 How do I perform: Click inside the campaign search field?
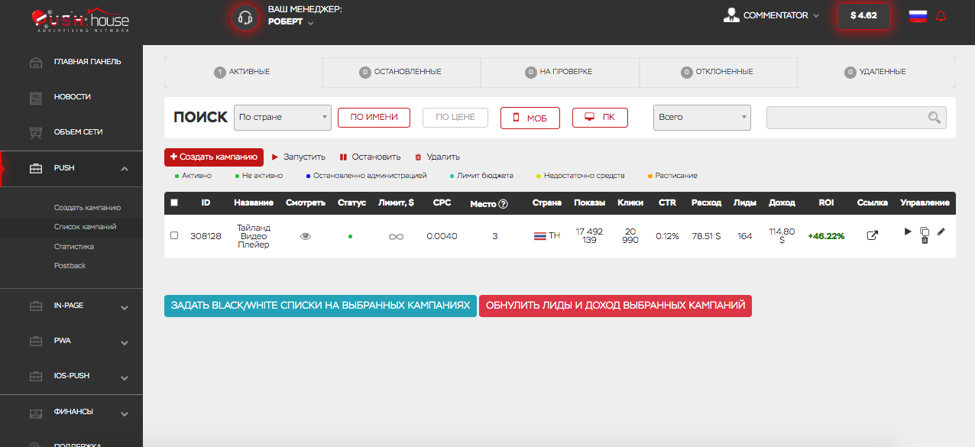(x=844, y=118)
